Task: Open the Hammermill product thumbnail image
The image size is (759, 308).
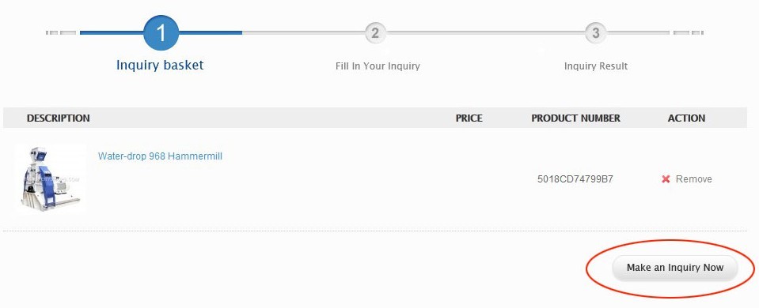Action: point(51,178)
